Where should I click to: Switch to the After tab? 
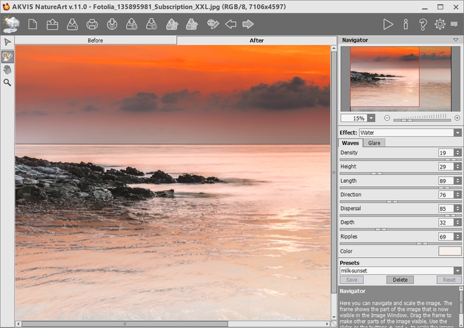coord(257,40)
